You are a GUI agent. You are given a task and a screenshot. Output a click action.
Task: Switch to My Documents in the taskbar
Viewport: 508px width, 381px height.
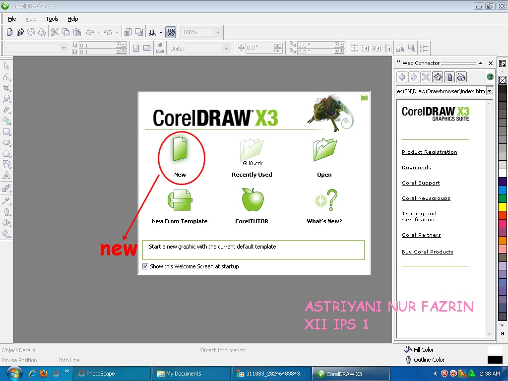point(191,374)
